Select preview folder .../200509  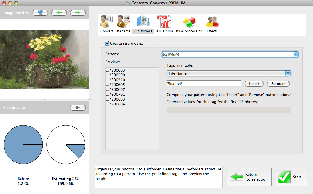point(116,75)
